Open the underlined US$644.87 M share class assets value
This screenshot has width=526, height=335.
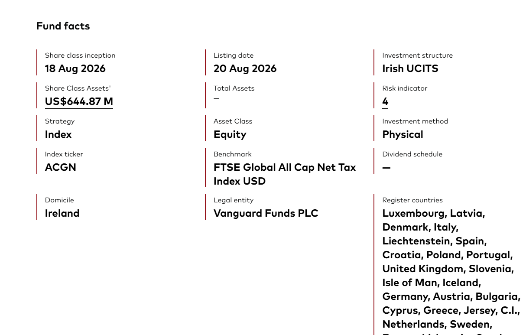point(79,101)
